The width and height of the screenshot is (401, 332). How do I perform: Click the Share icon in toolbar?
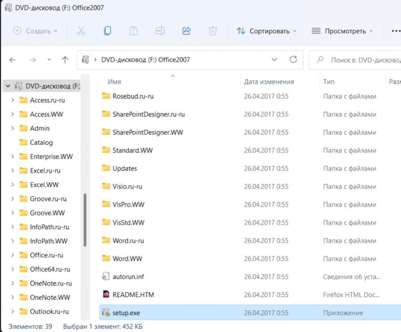coord(186,31)
